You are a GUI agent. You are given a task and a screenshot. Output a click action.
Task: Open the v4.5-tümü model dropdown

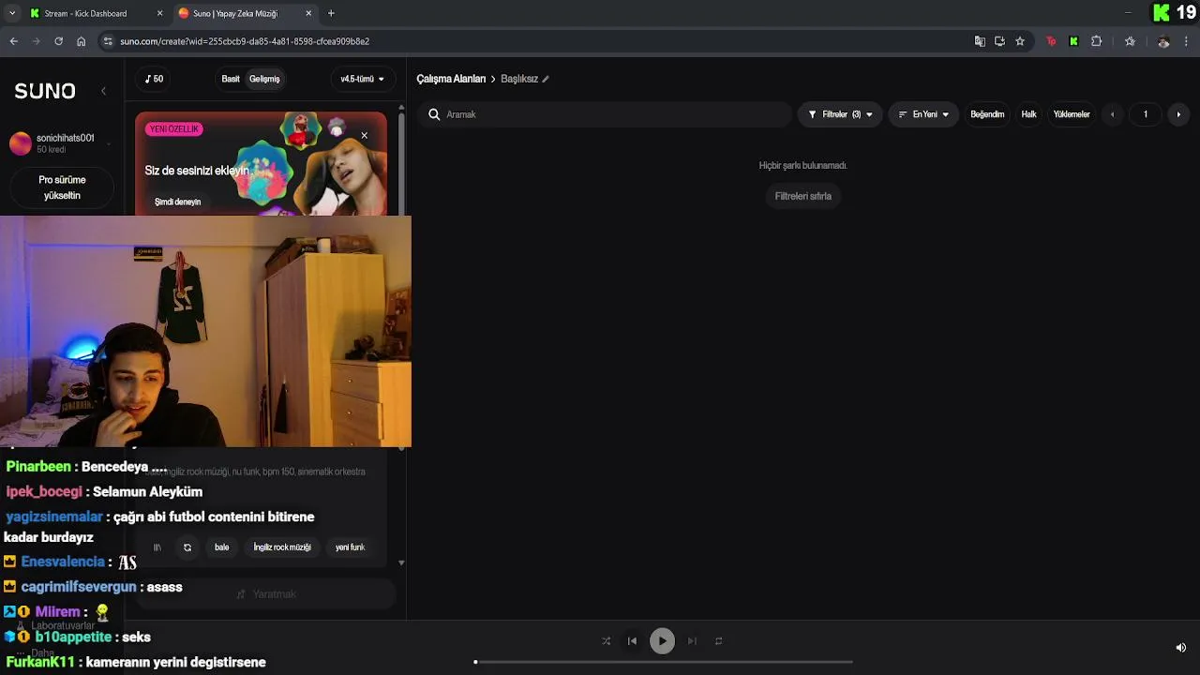(362, 79)
